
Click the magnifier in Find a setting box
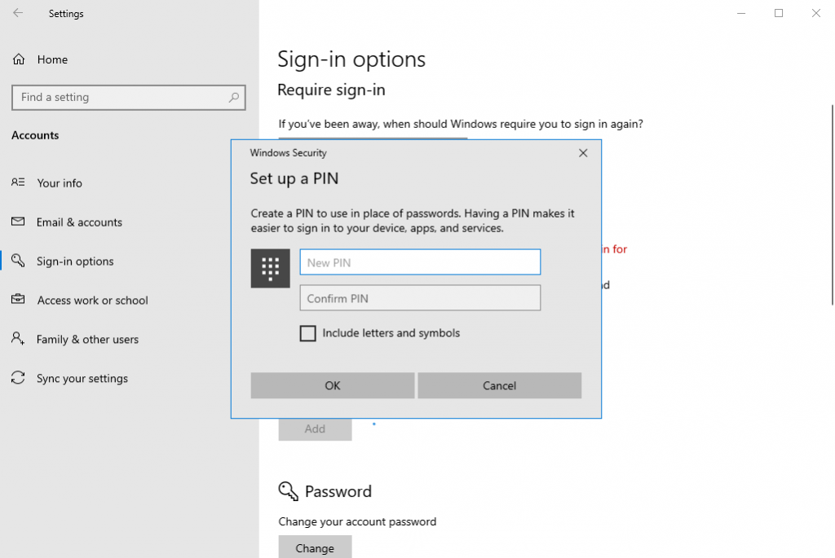(x=235, y=97)
